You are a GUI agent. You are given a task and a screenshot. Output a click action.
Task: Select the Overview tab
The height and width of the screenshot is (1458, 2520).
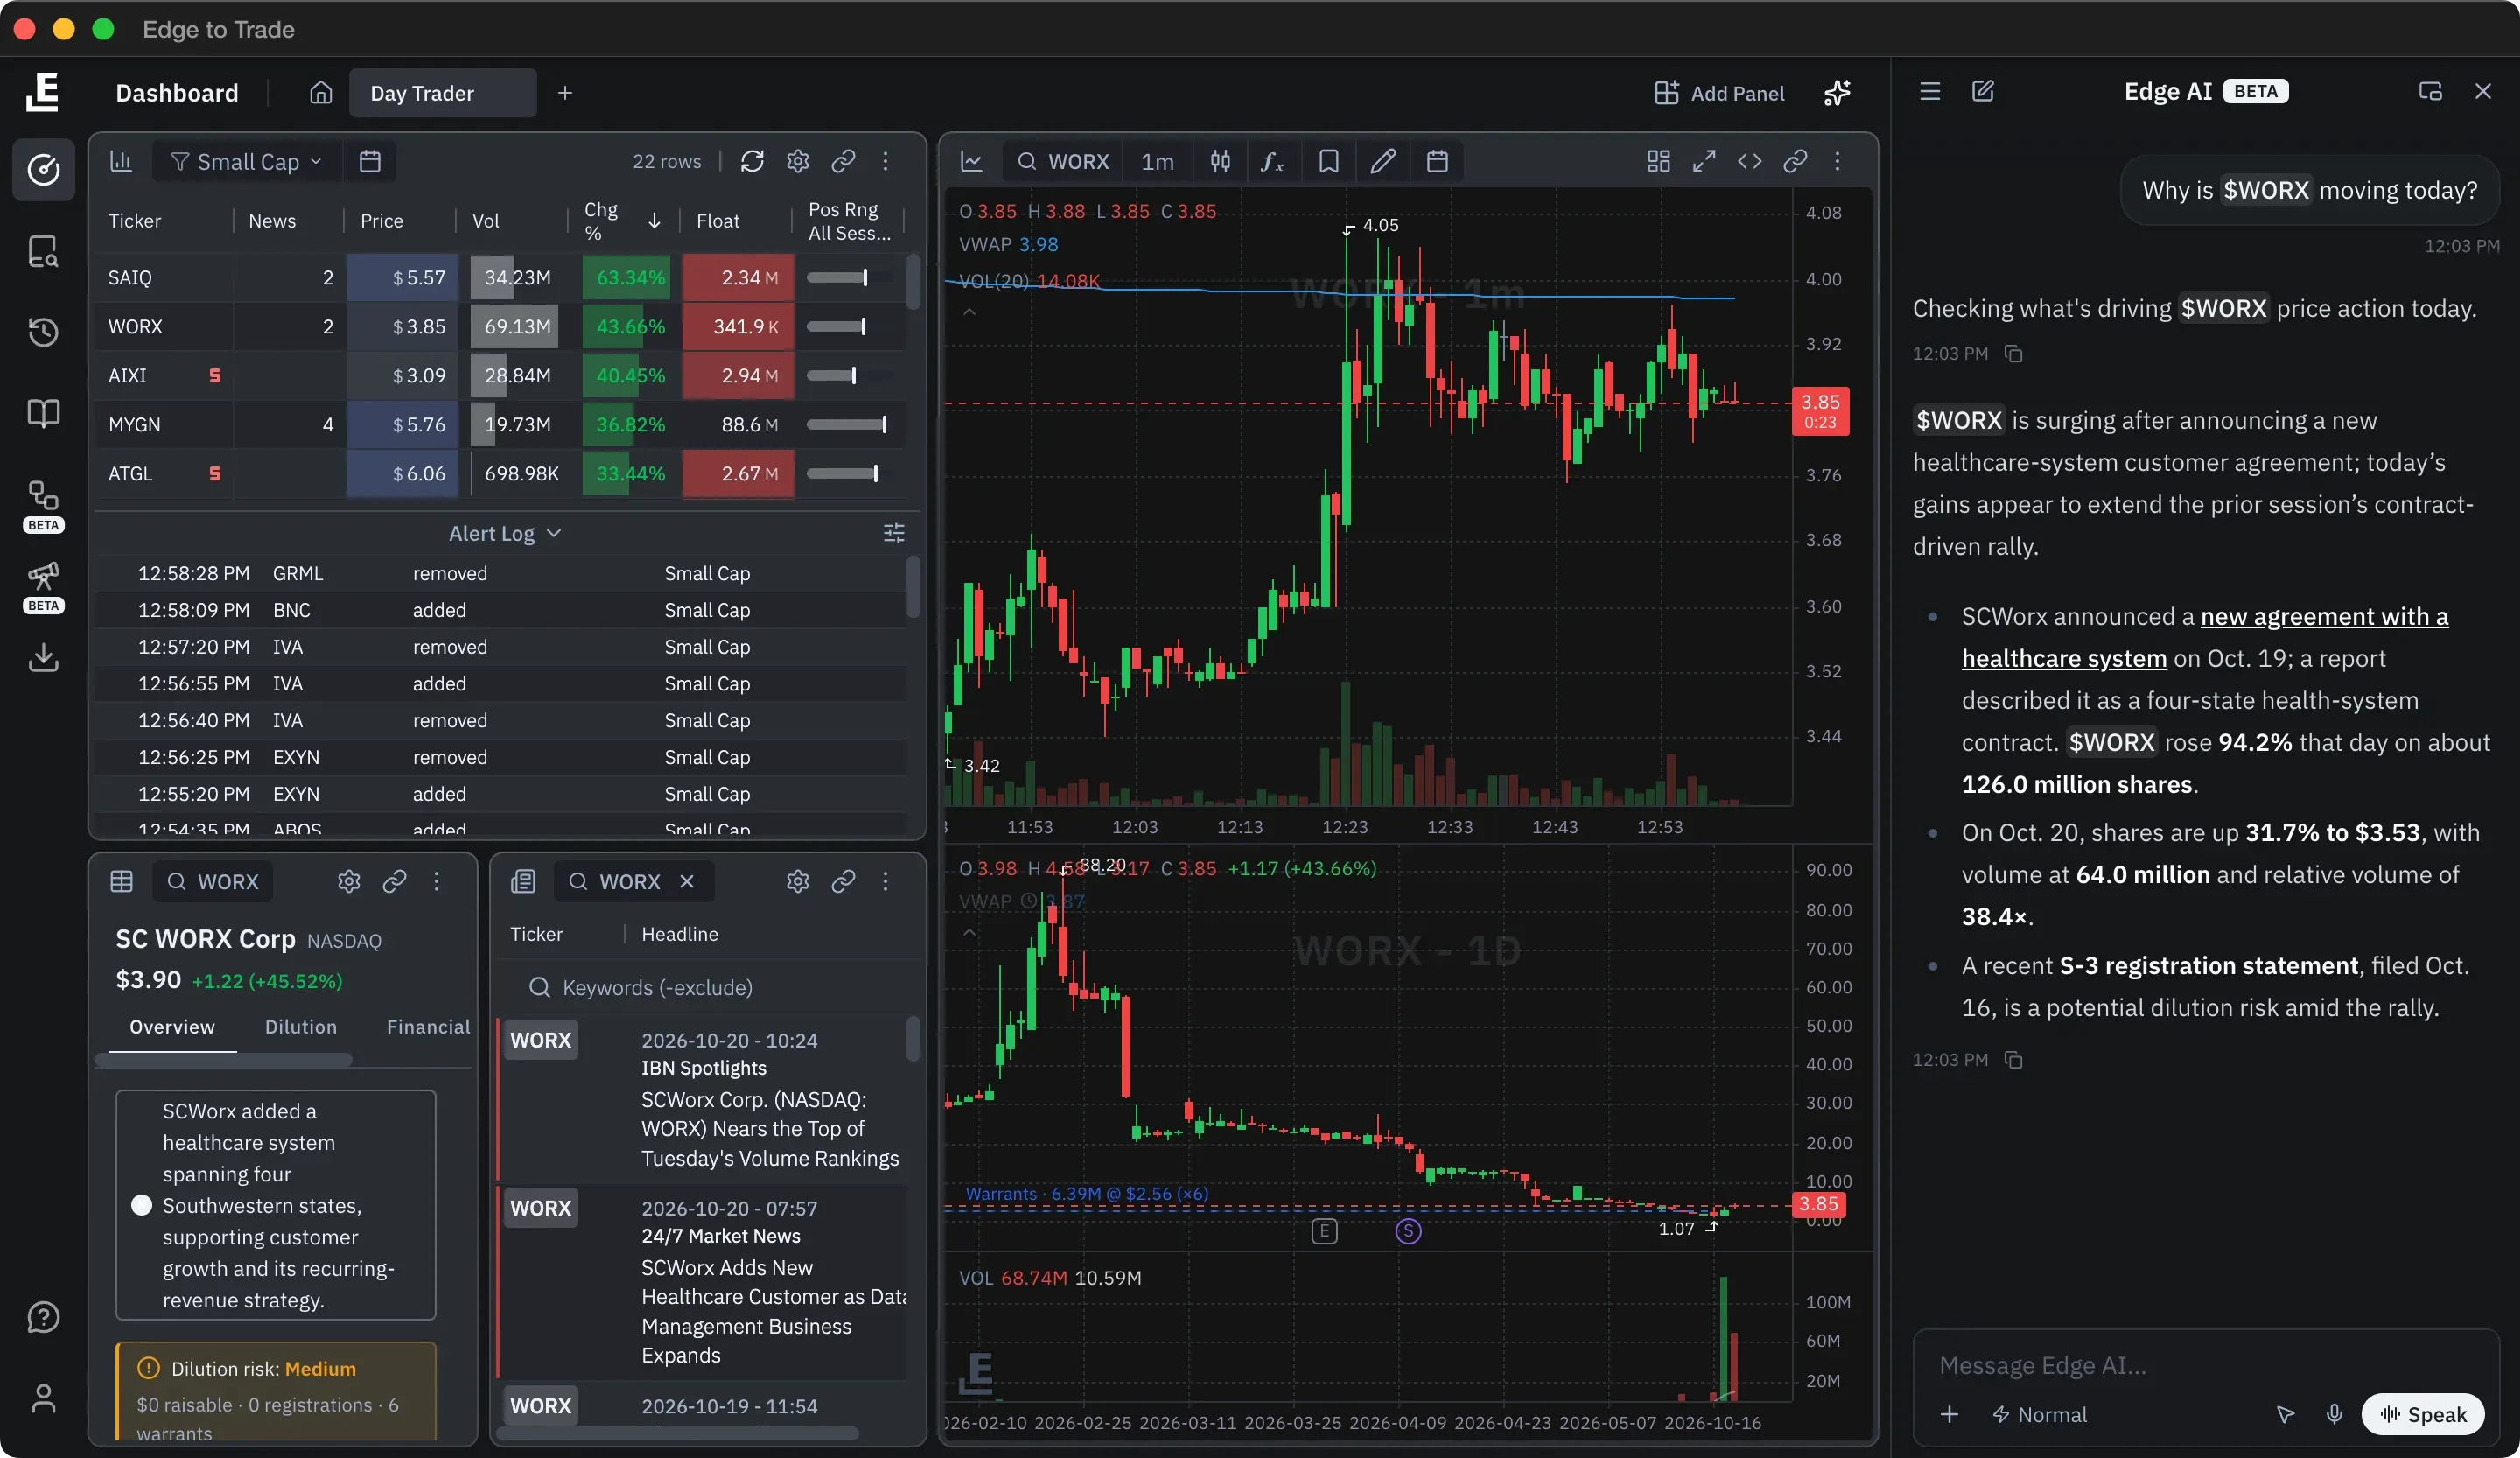172,1027
